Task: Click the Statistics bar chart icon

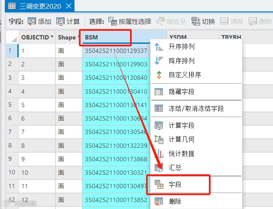Action: pos(159,153)
